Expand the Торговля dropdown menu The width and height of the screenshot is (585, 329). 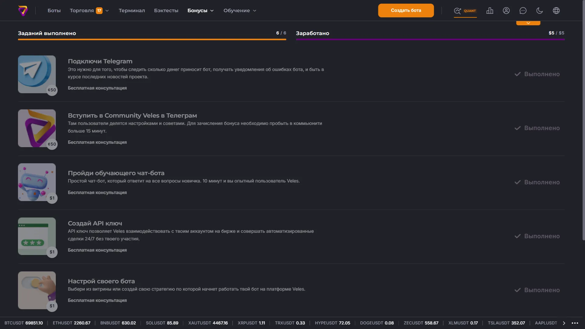89,11
